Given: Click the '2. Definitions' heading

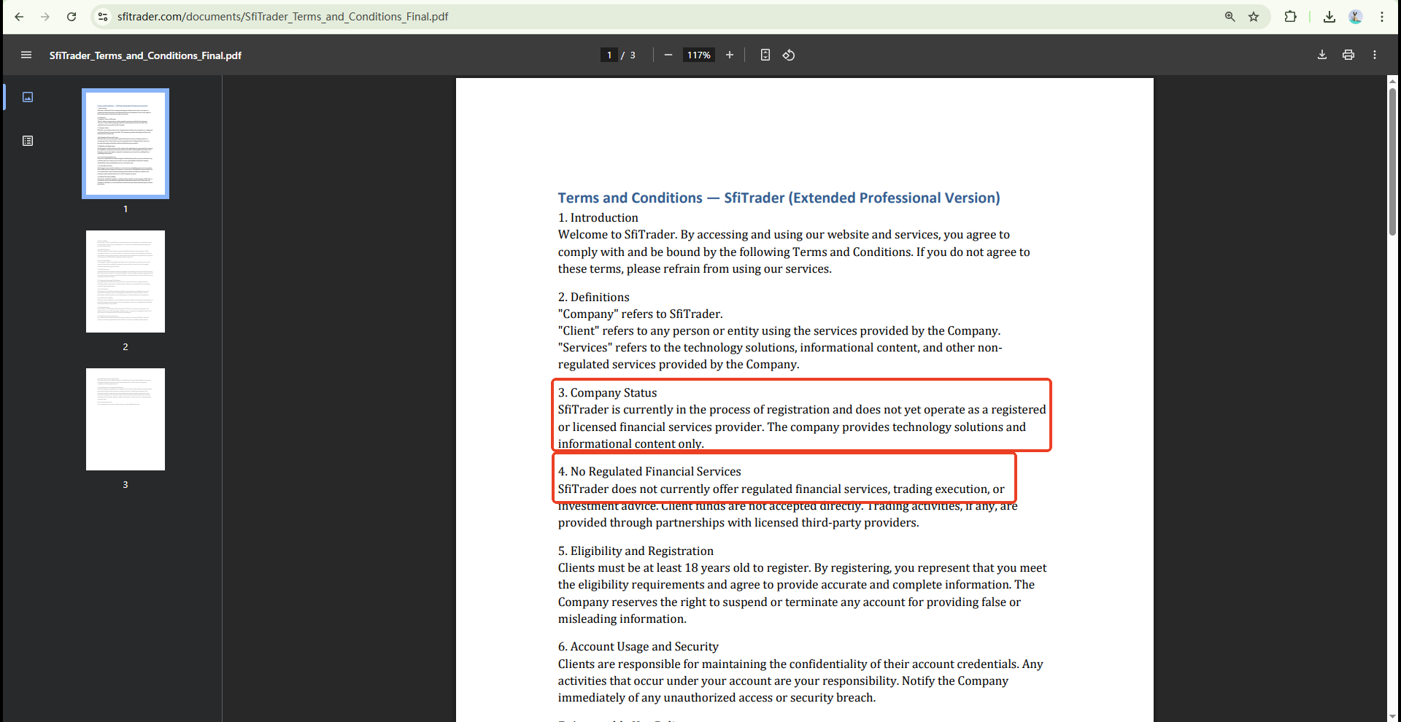Looking at the screenshot, I should click(x=593, y=297).
